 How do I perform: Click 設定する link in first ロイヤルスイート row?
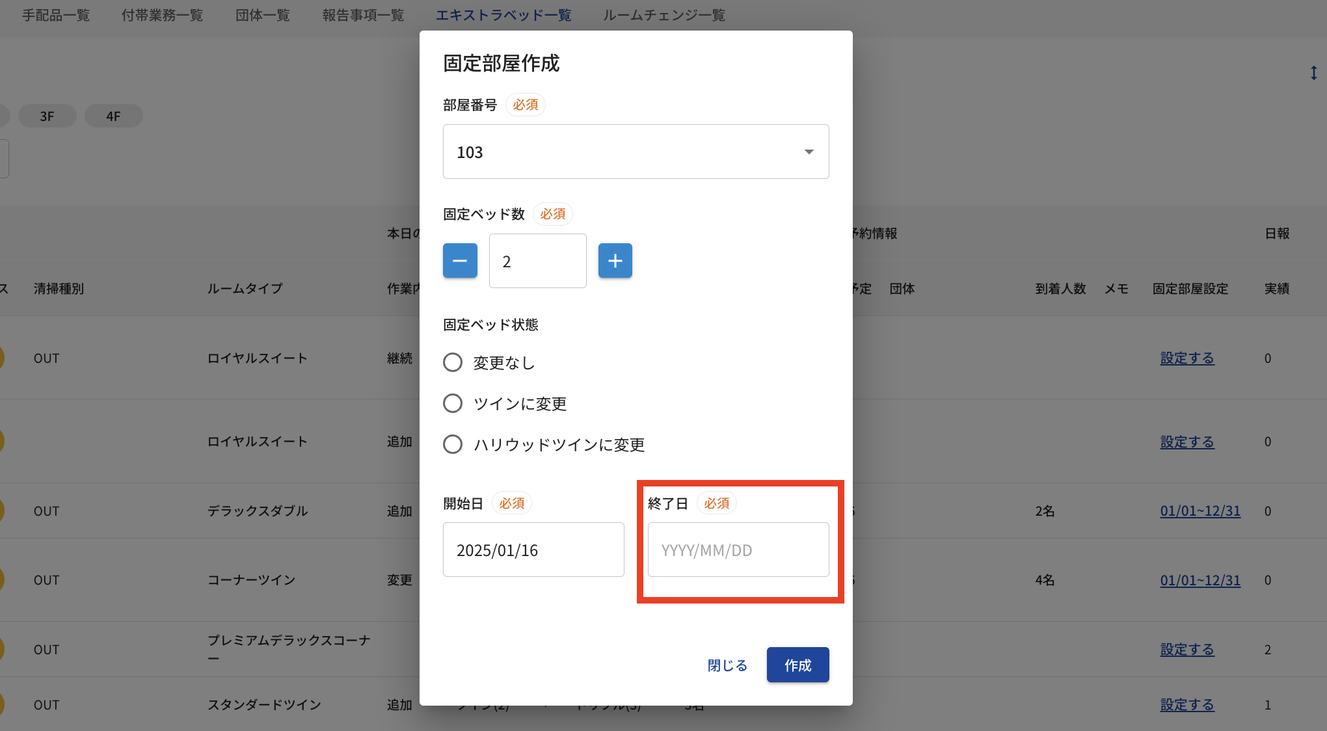pyautogui.click(x=1186, y=358)
